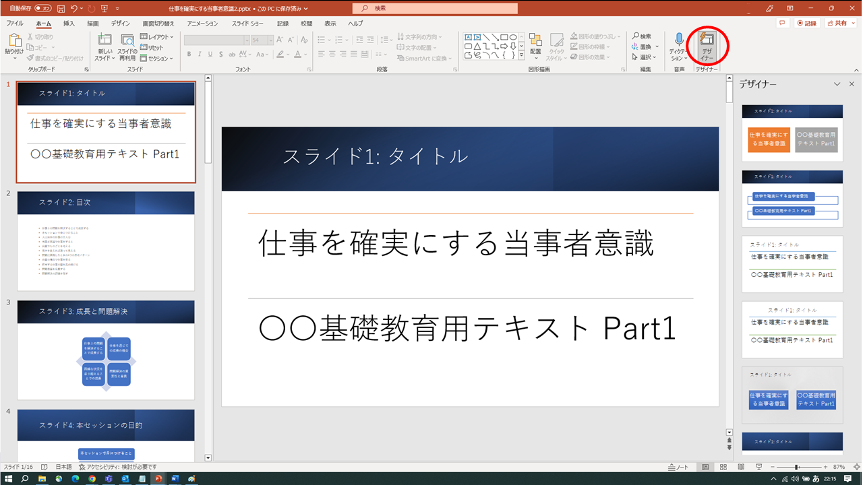Toggle AutoSave (自動保存) switch
The image size is (863, 485).
[43, 9]
